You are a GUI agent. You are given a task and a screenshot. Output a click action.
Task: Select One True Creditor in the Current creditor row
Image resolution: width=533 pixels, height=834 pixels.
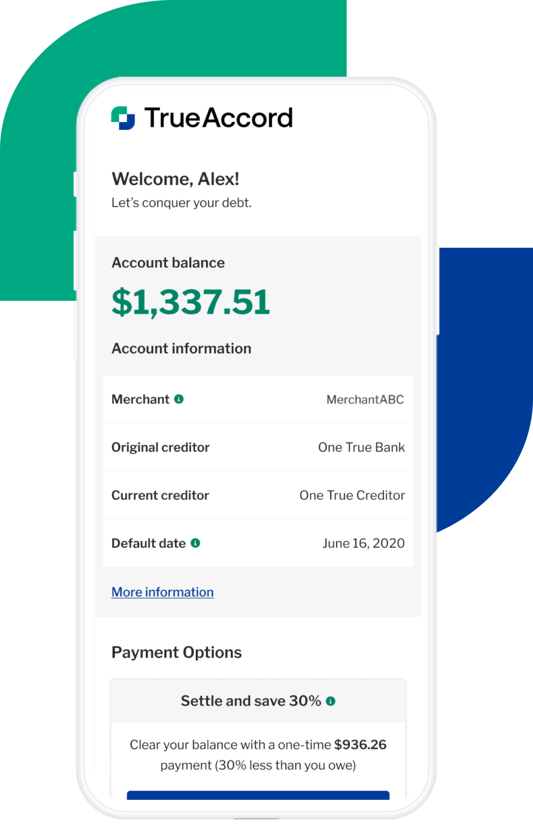(x=351, y=495)
